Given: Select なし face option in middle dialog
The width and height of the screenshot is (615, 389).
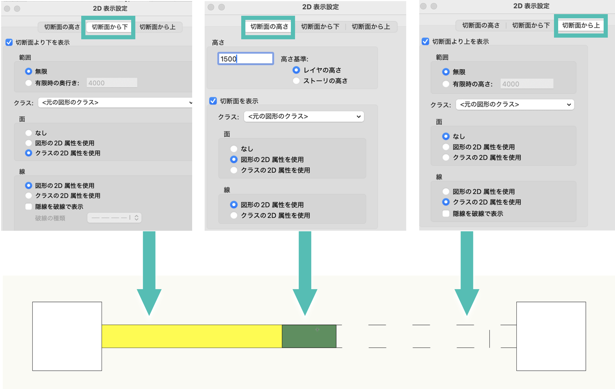Looking at the screenshot, I should point(234,149).
